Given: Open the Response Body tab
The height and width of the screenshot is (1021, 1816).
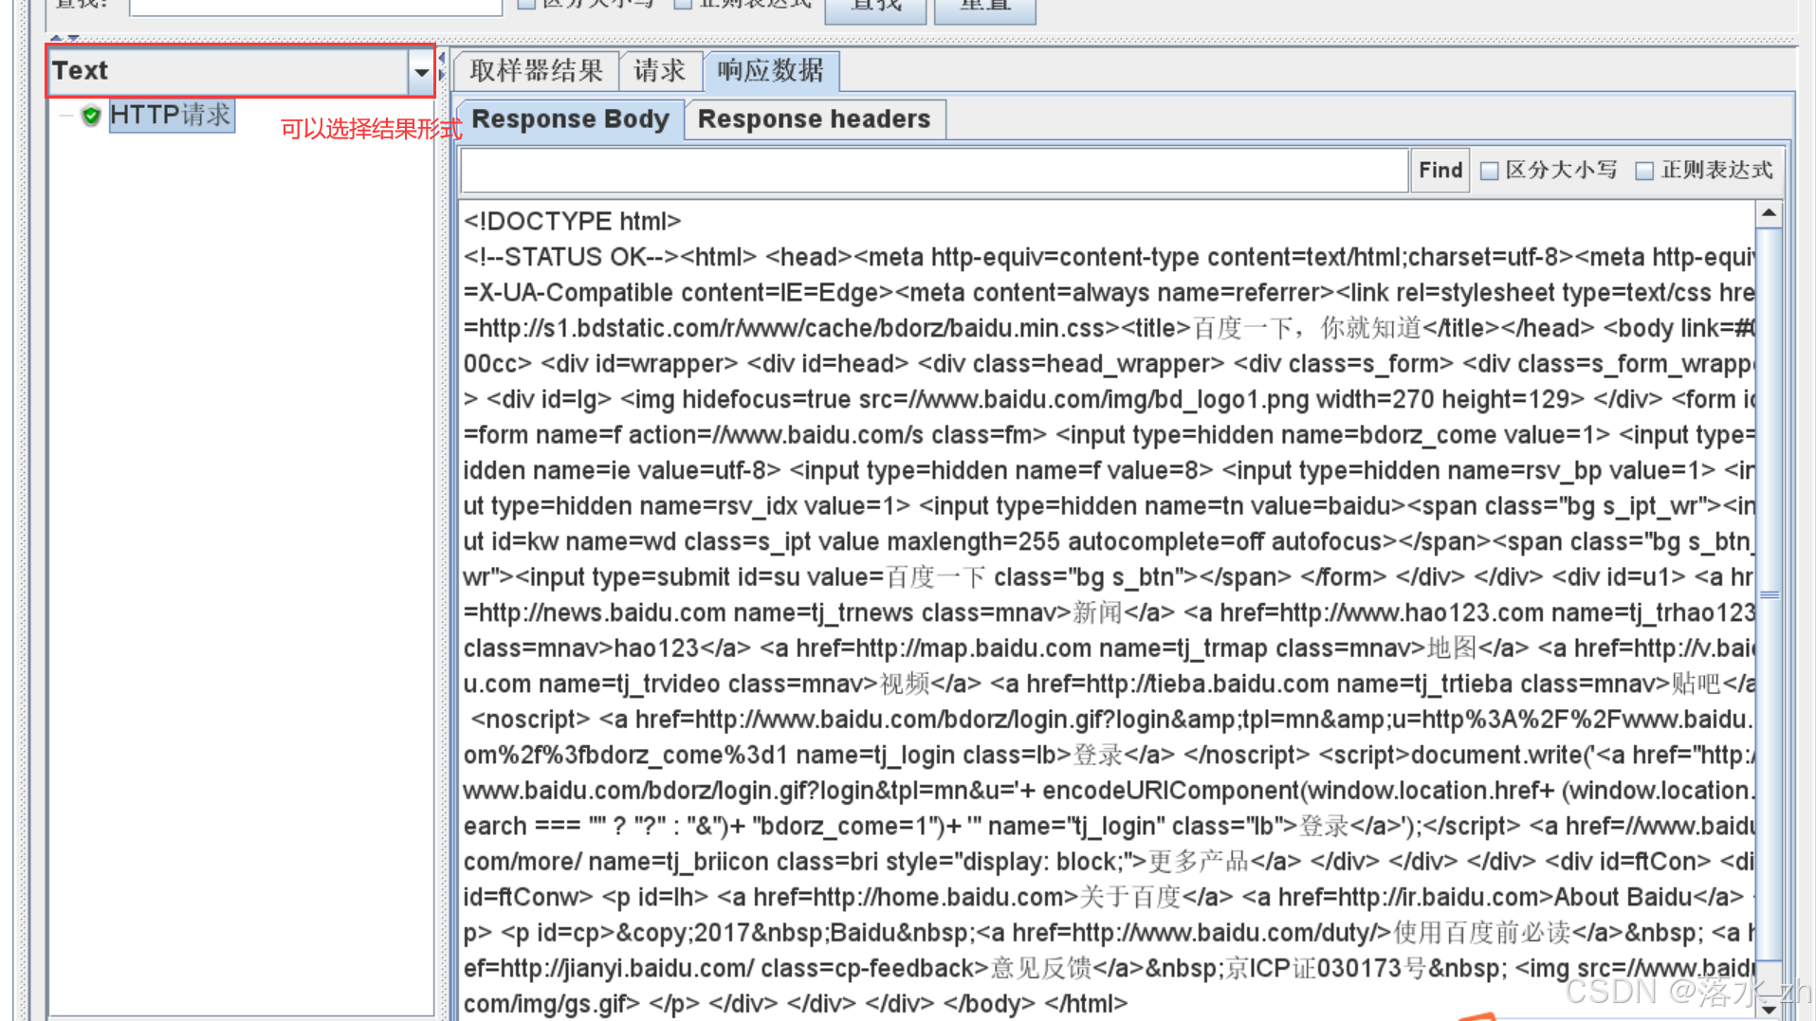Looking at the screenshot, I should (x=570, y=119).
